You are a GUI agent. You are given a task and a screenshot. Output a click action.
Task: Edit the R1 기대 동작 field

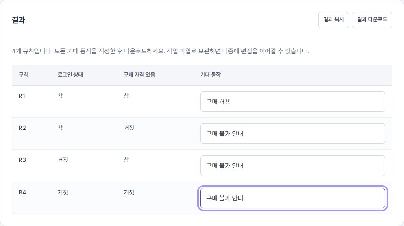point(293,102)
